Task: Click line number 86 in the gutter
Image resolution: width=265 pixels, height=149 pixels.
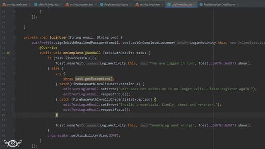Action: tap(3, 115)
